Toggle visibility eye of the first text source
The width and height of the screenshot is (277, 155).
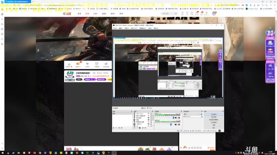point(149,114)
